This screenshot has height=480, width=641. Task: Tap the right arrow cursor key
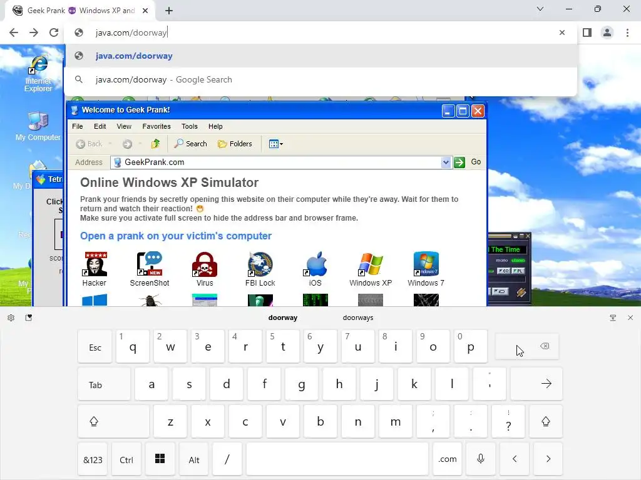tap(548, 459)
